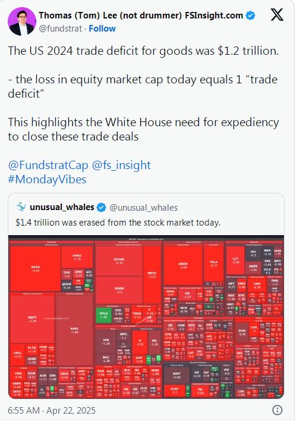Open the #MondayVibes hashtag
The height and width of the screenshot is (422, 297).
coord(48,180)
